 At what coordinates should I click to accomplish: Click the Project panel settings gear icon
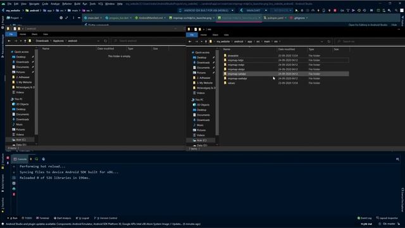(61, 18)
